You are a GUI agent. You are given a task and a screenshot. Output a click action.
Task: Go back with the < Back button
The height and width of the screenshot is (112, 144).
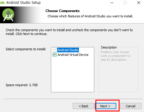(83, 106)
